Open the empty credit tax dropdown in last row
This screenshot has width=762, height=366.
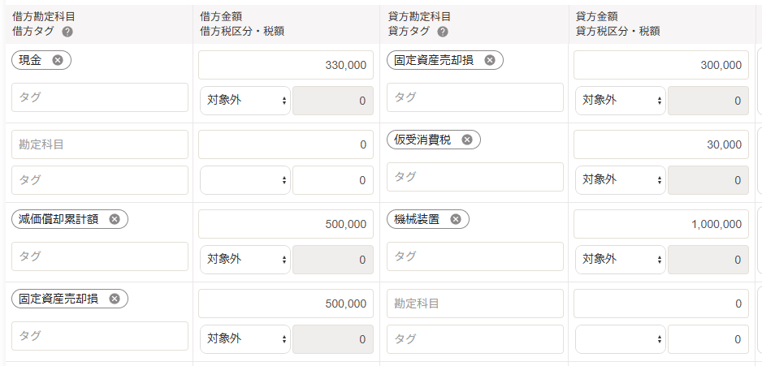pos(620,339)
